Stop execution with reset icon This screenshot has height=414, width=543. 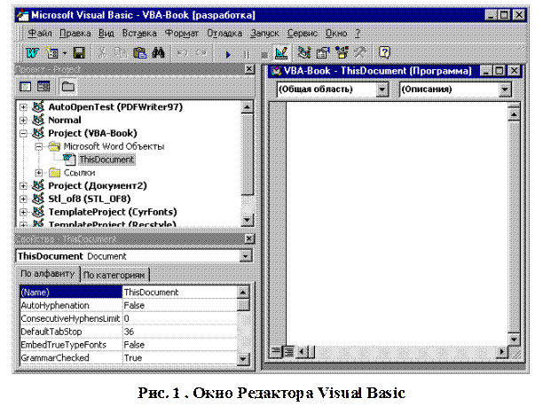coord(264,55)
